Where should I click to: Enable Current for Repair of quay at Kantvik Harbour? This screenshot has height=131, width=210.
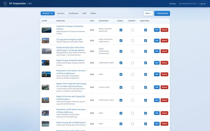[x=132, y=63]
